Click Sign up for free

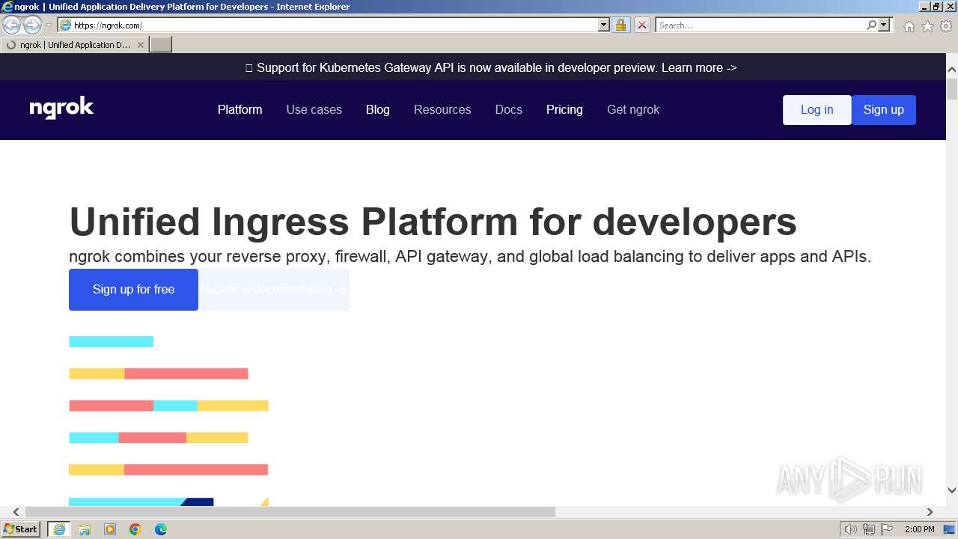point(133,290)
